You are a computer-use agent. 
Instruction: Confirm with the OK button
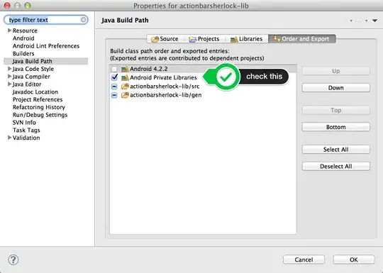coord(353,260)
